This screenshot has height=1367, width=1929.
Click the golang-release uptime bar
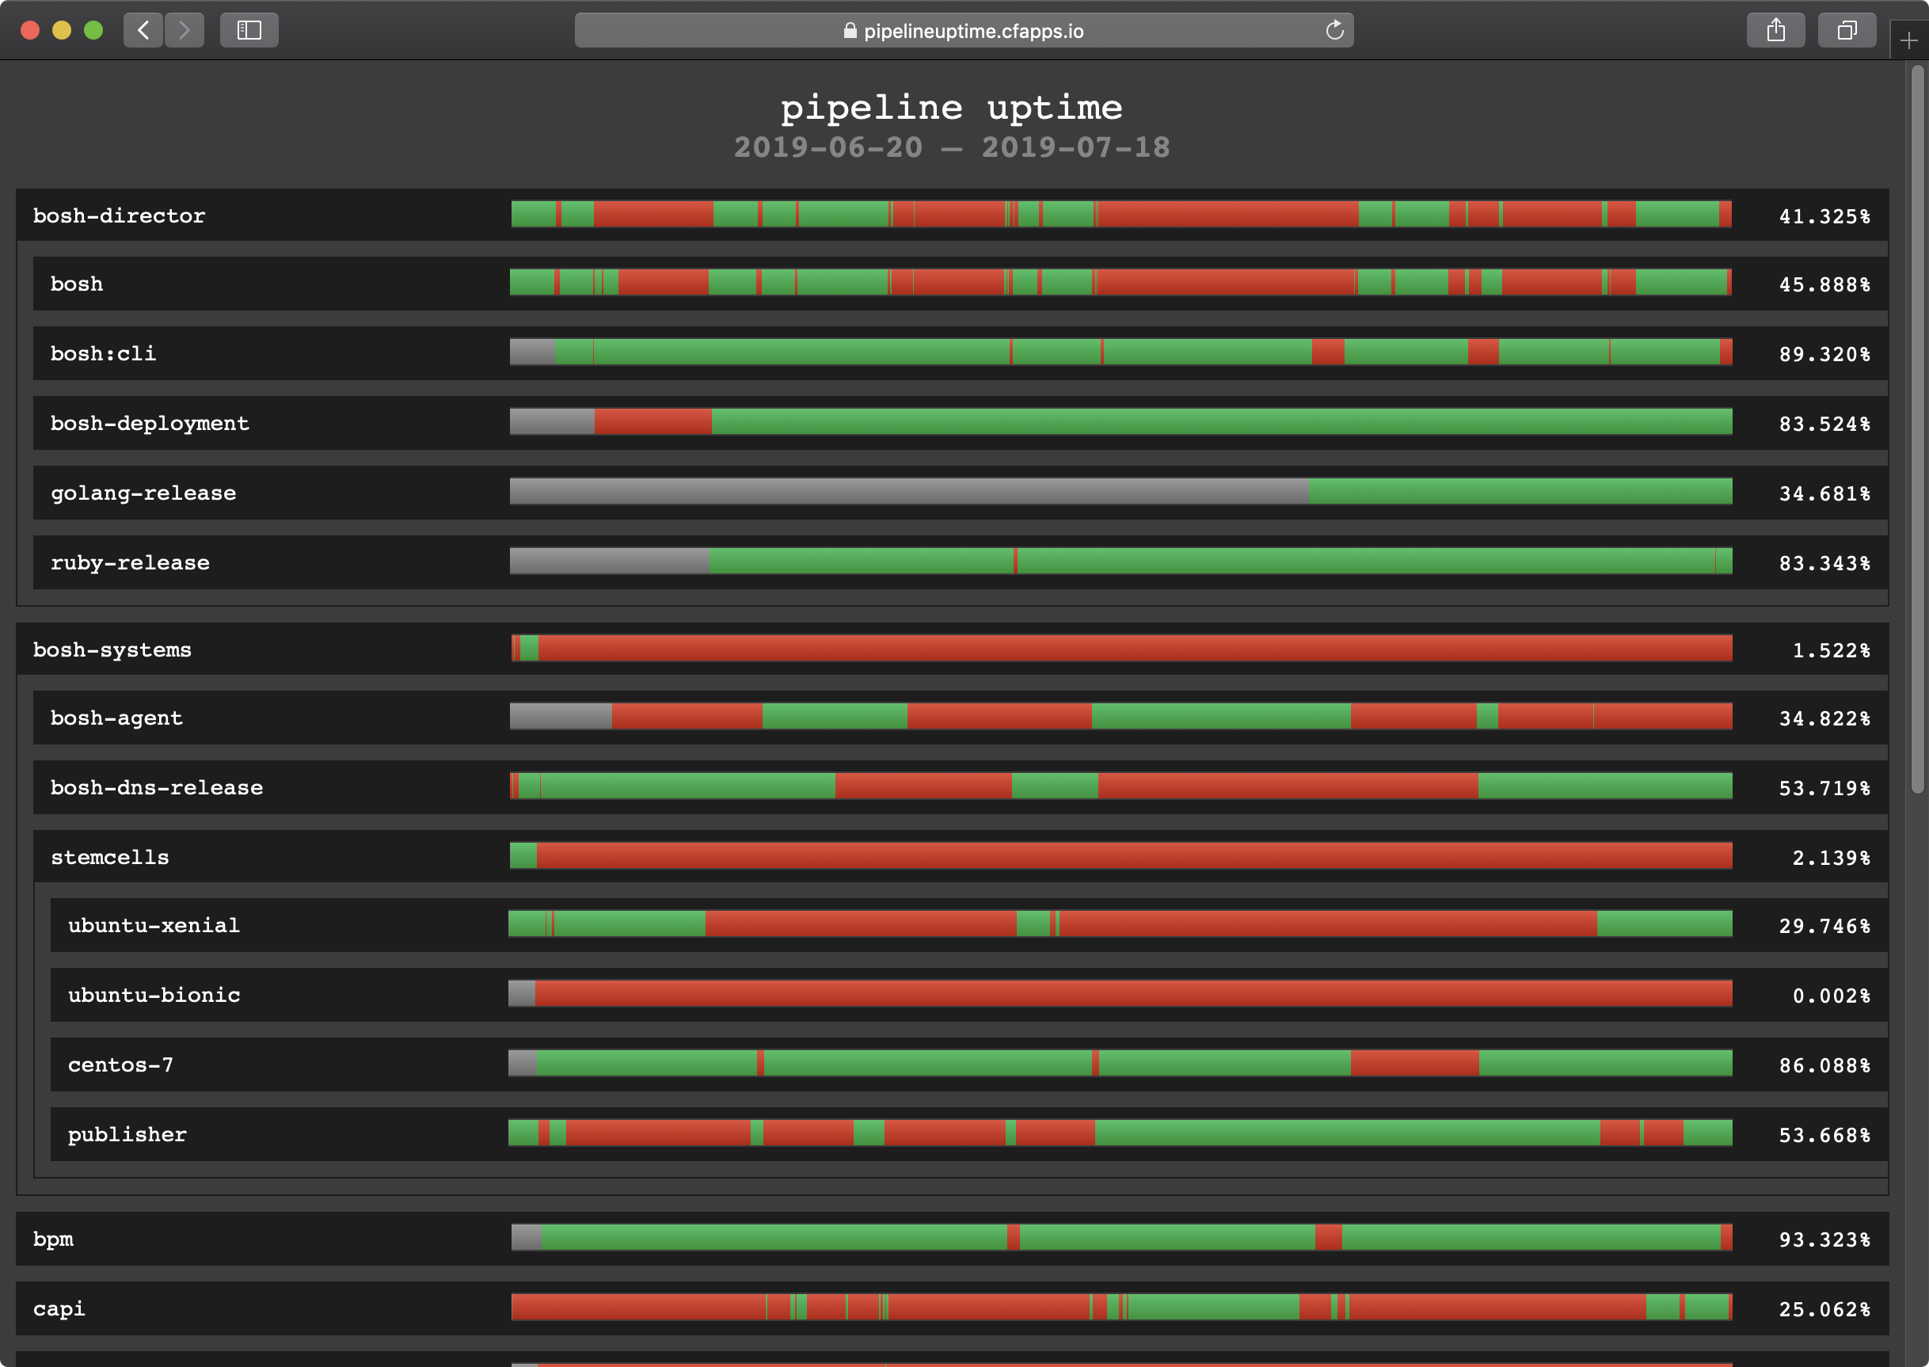1120,492
